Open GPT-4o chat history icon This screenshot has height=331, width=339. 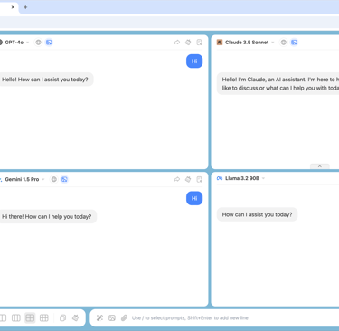pos(199,43)
